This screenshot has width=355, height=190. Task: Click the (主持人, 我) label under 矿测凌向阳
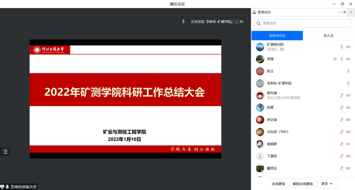[x=275, y=49]
